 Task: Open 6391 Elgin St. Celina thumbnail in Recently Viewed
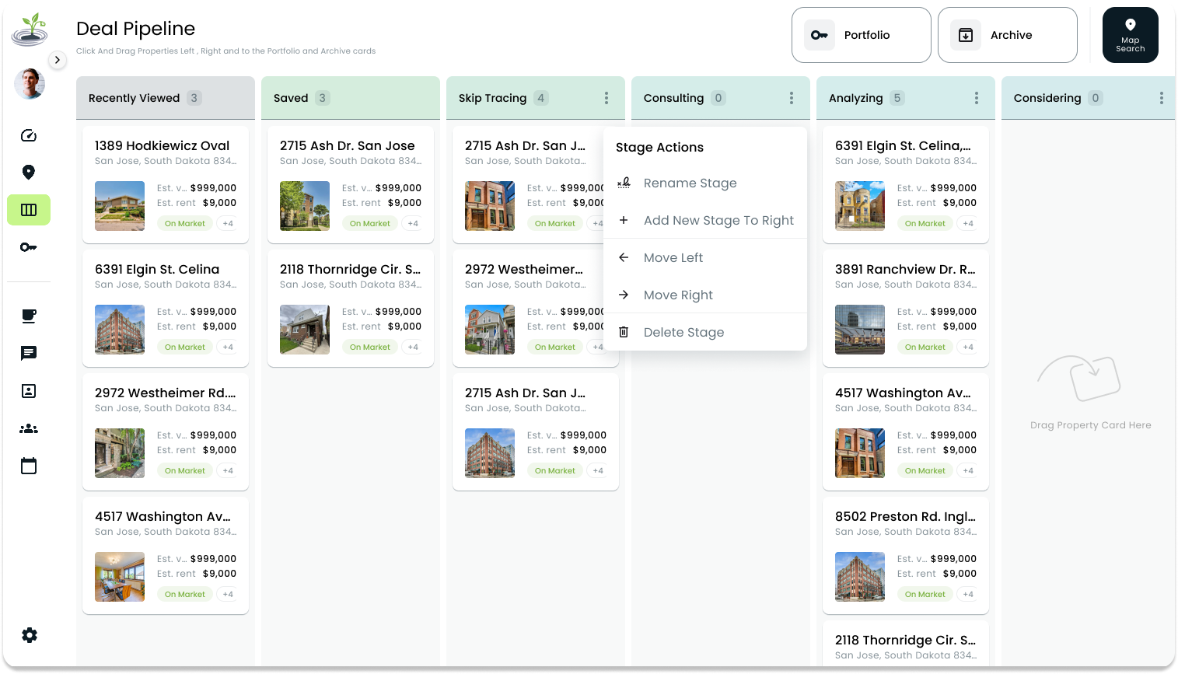[x=120, y=330]
